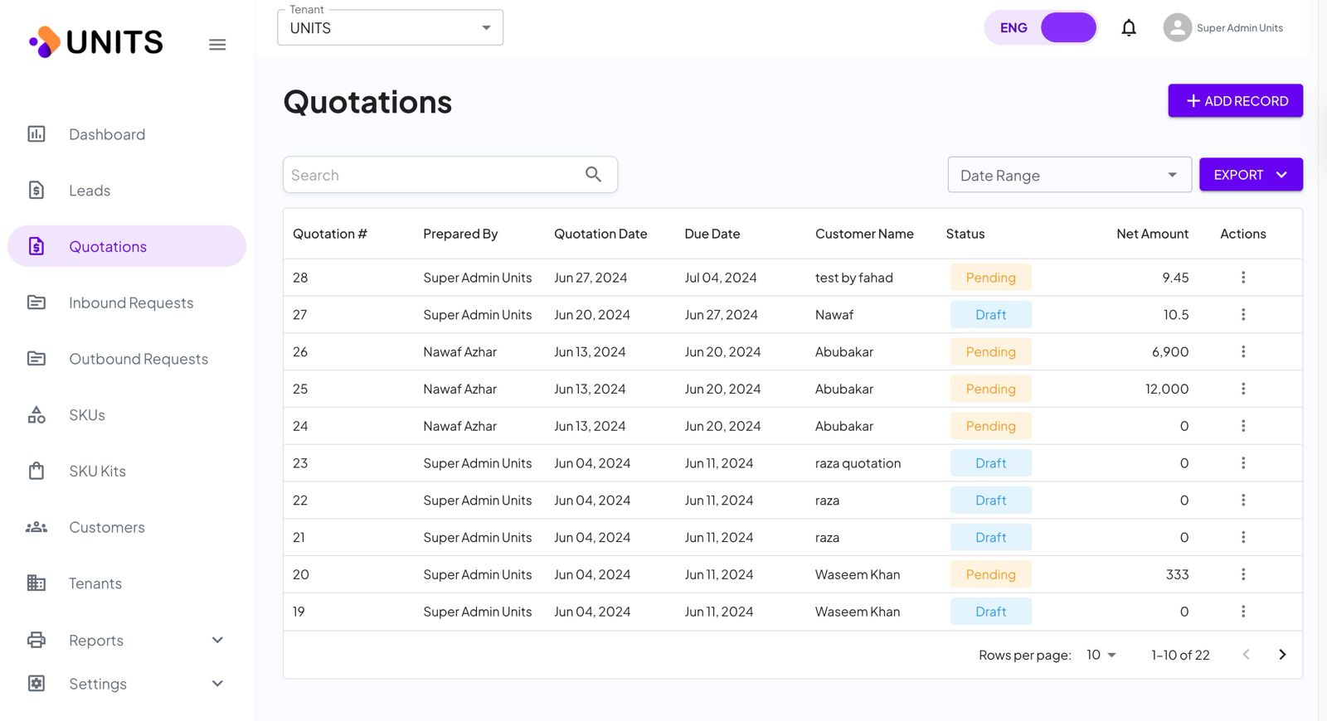Click Pending status badge for quotation 28
This screenshot has width=1327, height=721.
991,278
